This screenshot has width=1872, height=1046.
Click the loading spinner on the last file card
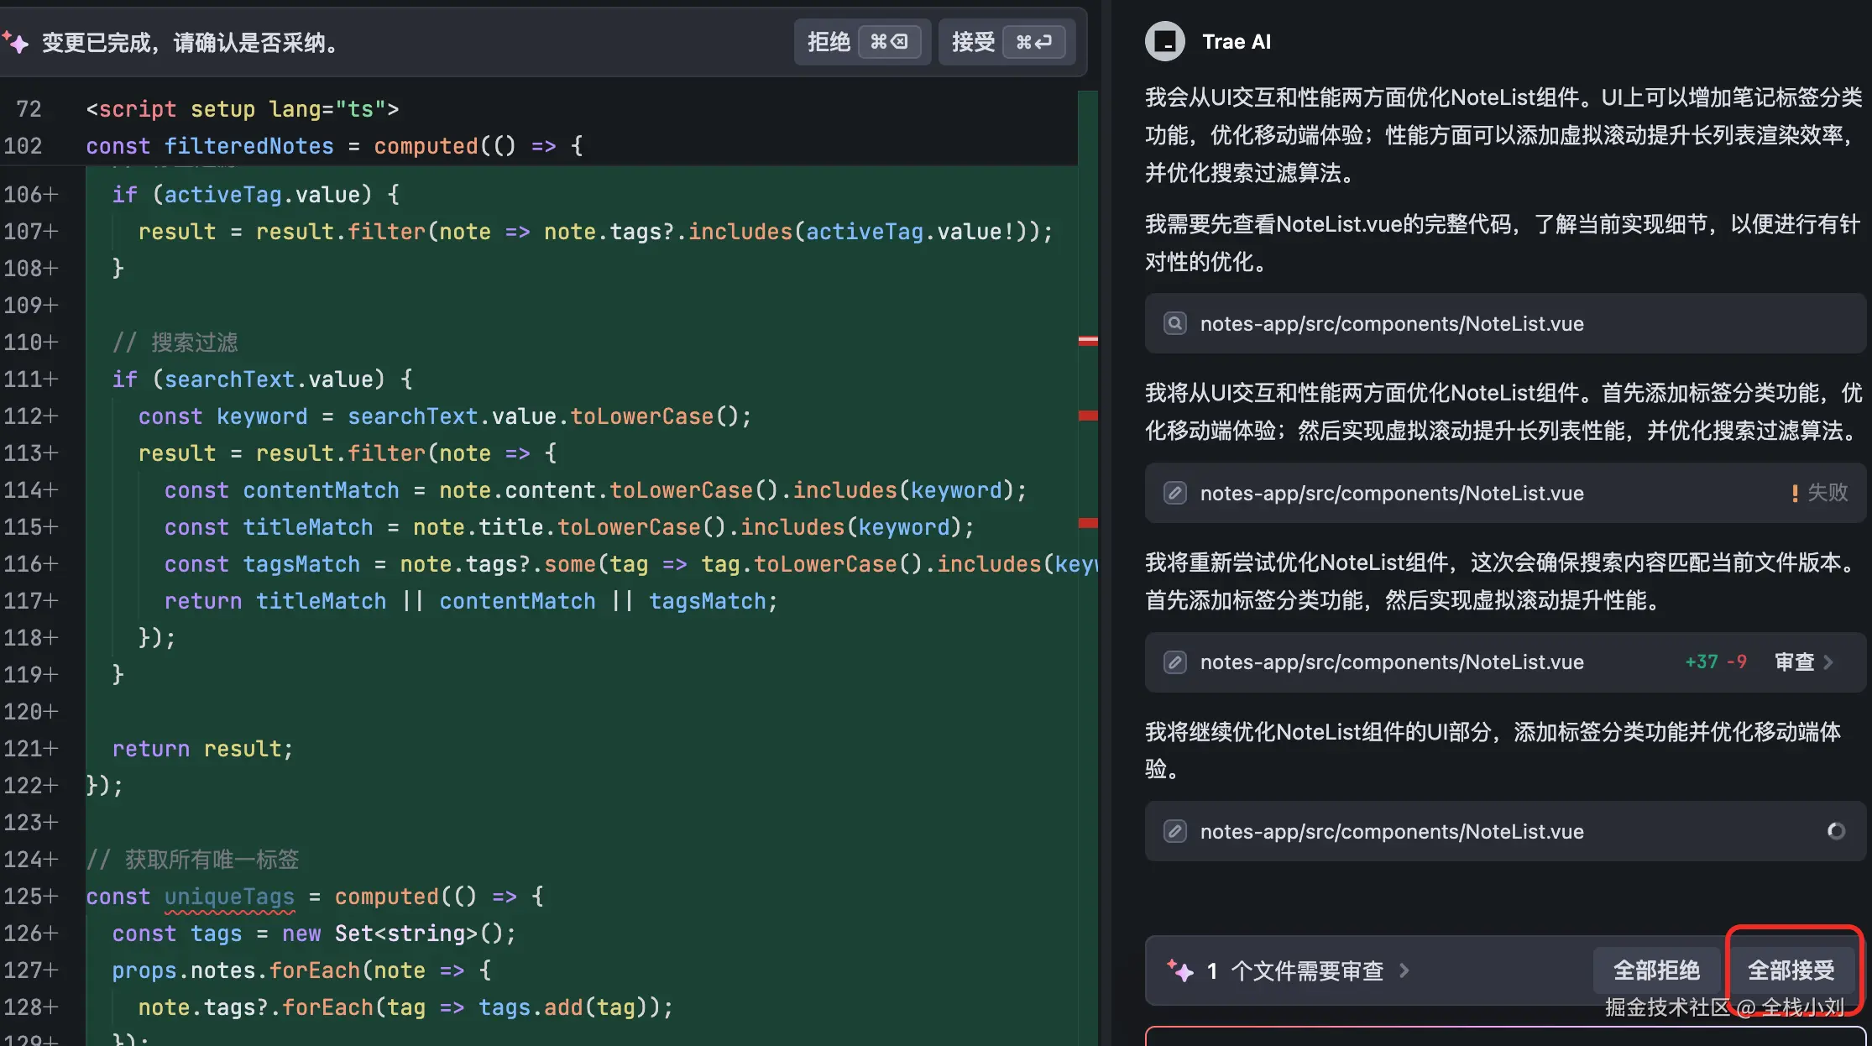(1836, 831)
